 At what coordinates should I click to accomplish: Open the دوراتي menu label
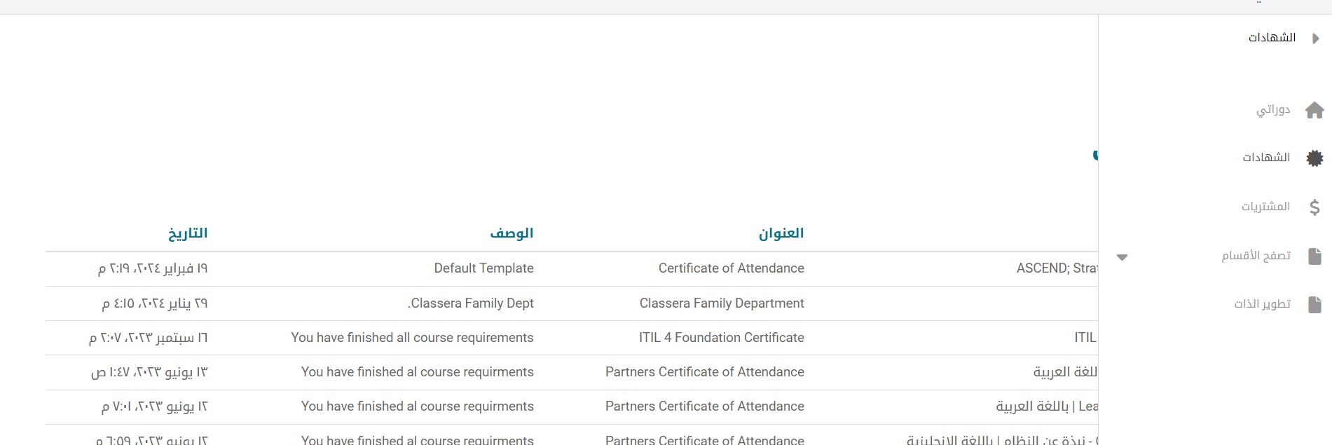click(1272, 109)
